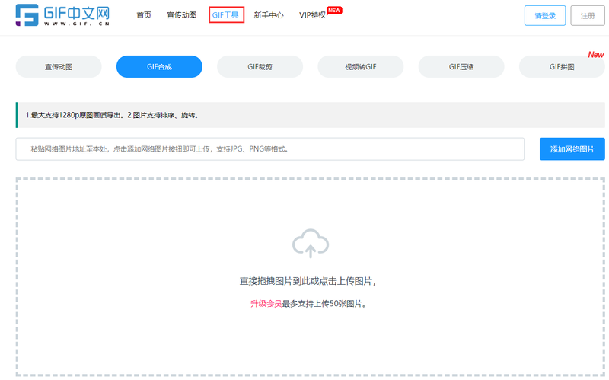Click the red New label above GIF拼图

(595, 55)
